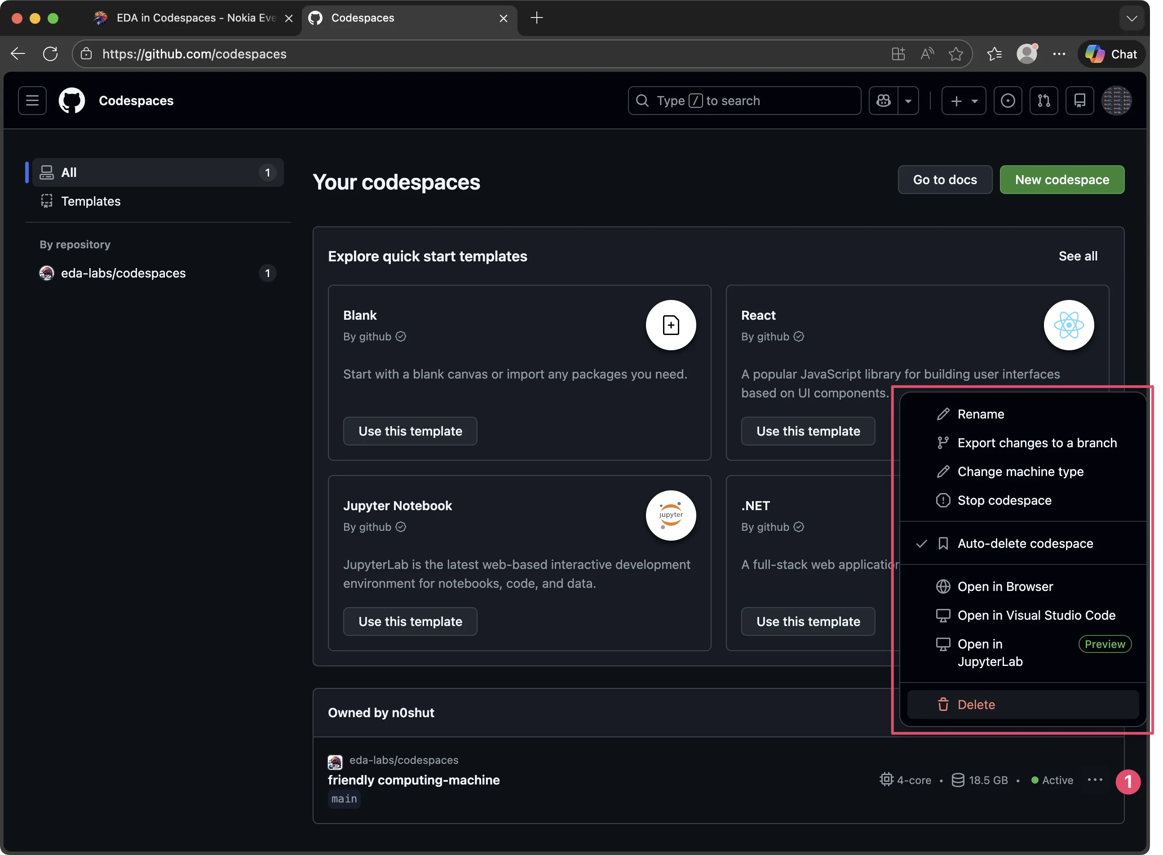Open the three-dot menu for friendly computing-machine
This screenshot has height=855, width=1163.
click(x=1095, y=780)
